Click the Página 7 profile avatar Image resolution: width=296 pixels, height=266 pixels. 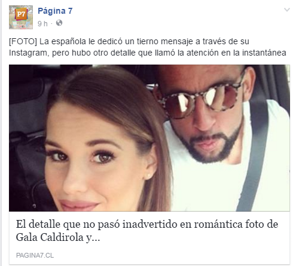click(21, 17)
